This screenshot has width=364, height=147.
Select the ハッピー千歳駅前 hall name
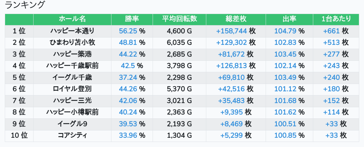72,66
